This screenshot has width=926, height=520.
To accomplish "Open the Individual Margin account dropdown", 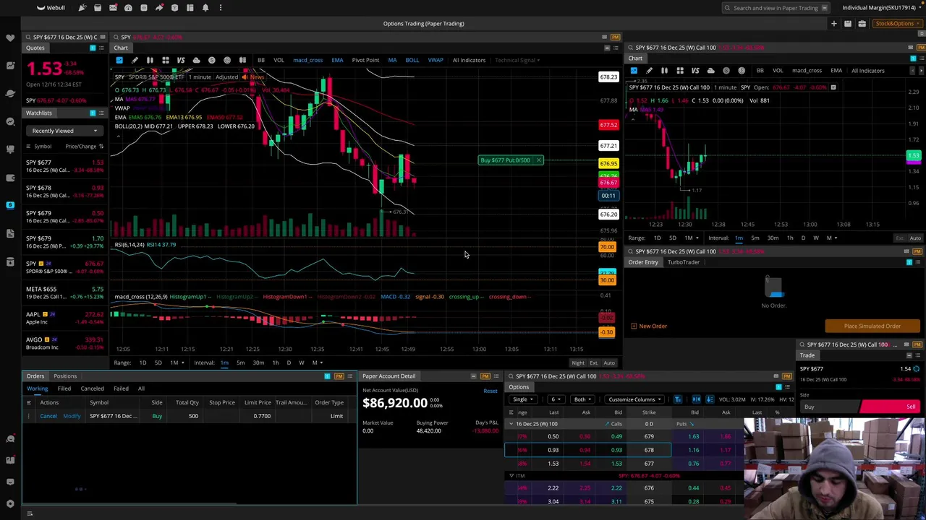I will tap(882, 8).
